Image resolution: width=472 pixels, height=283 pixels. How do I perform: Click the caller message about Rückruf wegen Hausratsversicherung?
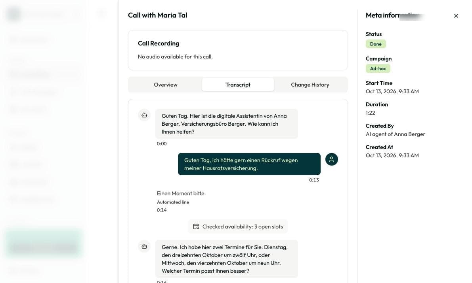tap(249, 164)
